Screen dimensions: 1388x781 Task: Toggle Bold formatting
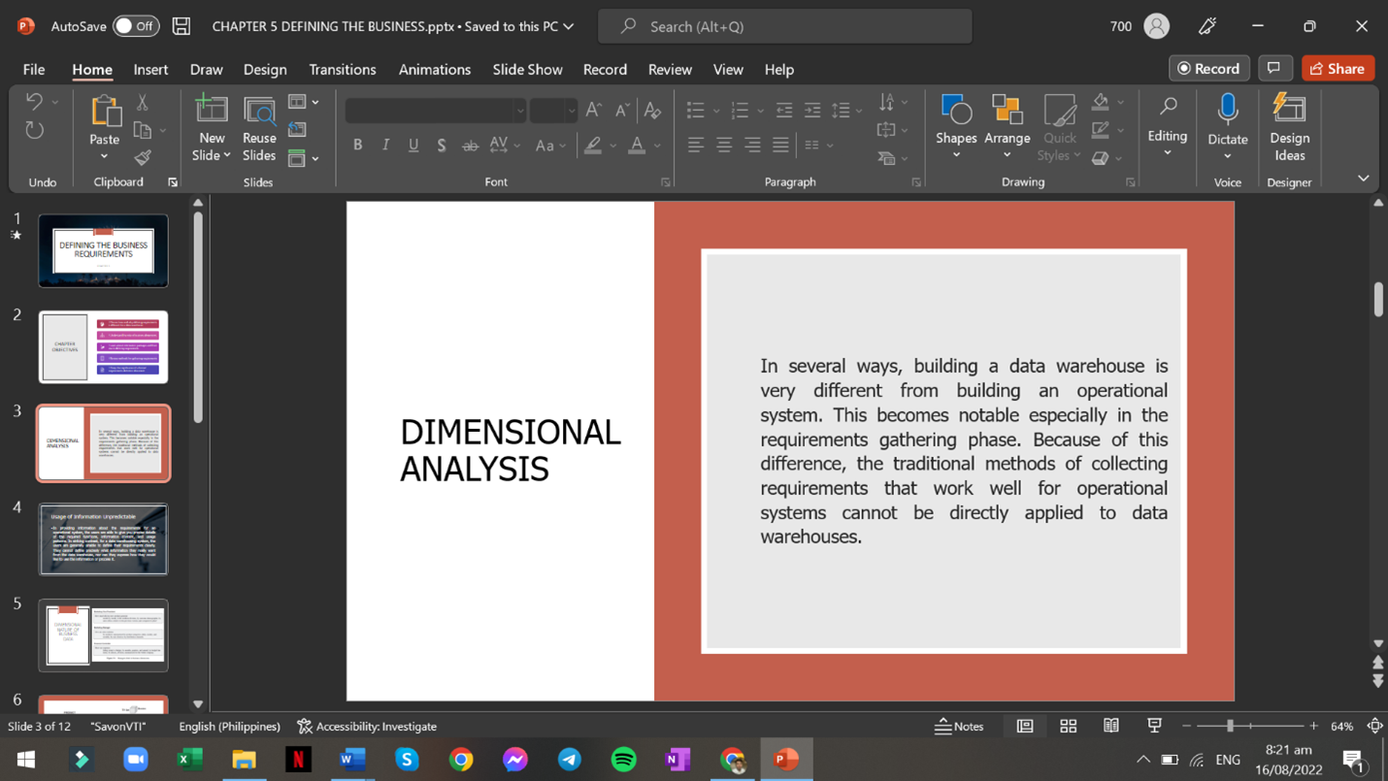(x=357, y=145)
